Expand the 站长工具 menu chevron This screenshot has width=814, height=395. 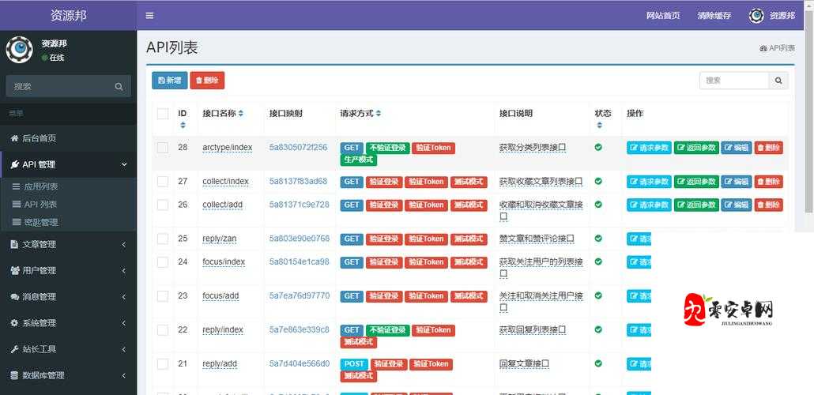[124, 349]
